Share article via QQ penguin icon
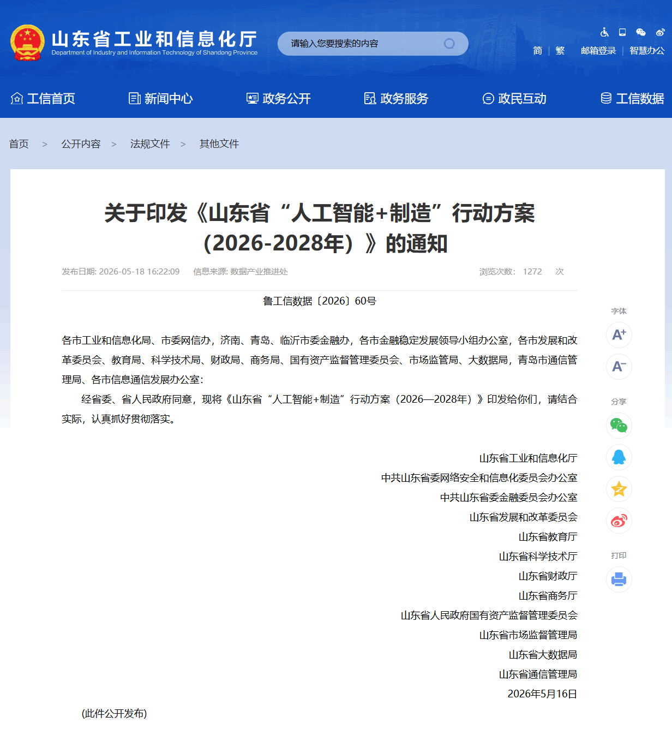 (x=619, y=457)
